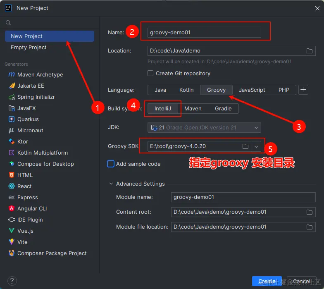Click the Ktor generator icon

pos(12,141)
